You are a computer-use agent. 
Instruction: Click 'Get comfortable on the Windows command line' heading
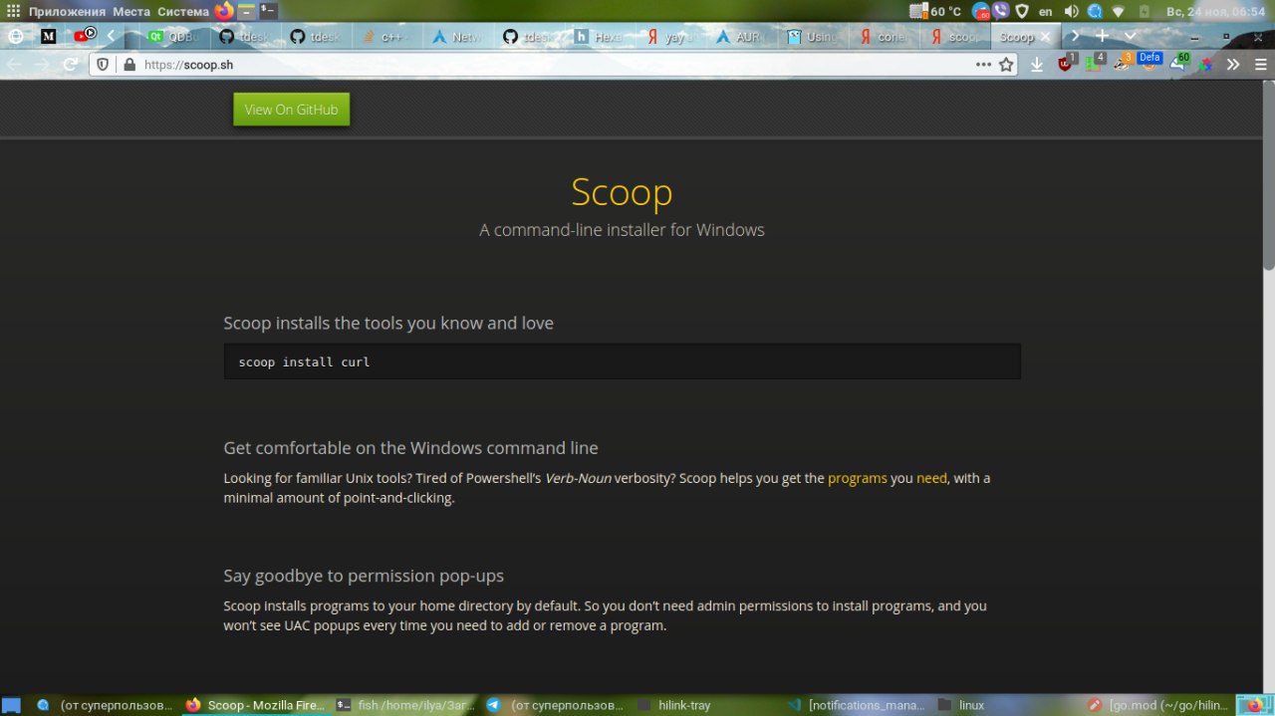pos(410,448)
